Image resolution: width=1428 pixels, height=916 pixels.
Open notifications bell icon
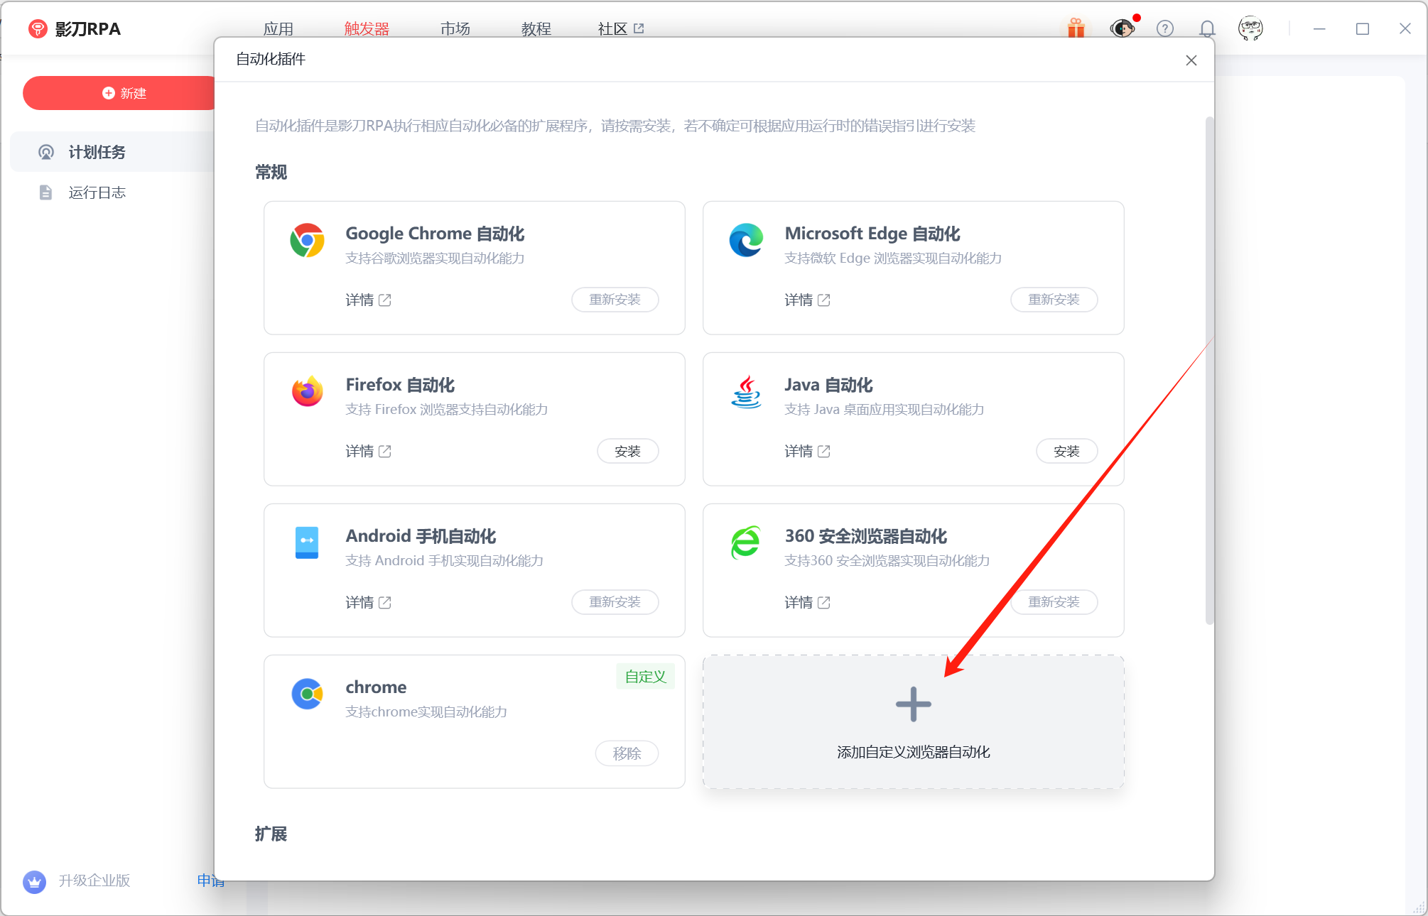point(1206,28)
